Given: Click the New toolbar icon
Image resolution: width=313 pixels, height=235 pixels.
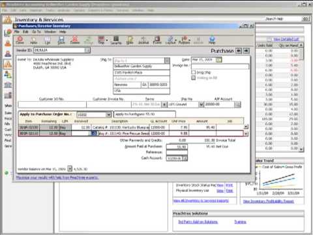Looking at the screenshot, I should pos(34,40).
